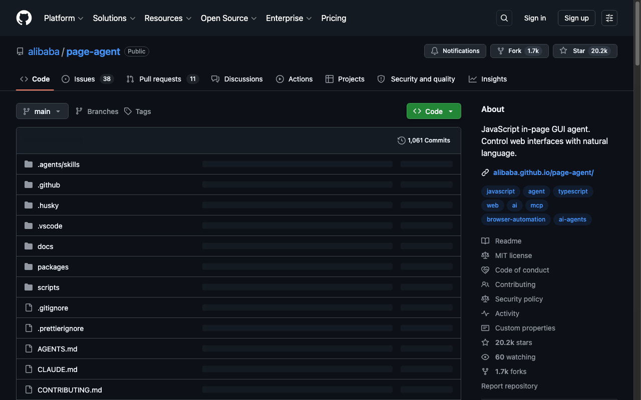
Task: Select the Code tab
Action: (x=35, y=79)
